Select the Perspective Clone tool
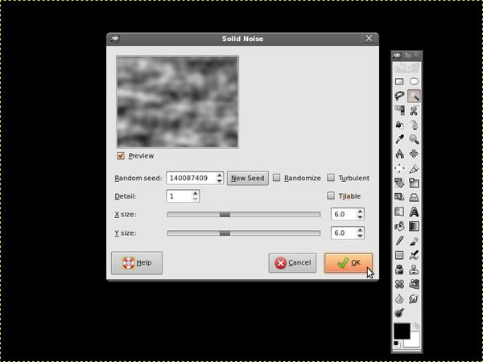The height and width of the screenshot is (362, 483). click(x=414, y=284)
